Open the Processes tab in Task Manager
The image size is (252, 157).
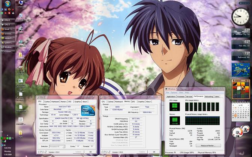click(180, 96)
